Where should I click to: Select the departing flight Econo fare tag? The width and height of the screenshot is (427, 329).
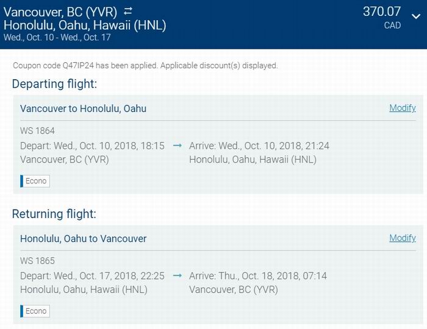point(35,181)
